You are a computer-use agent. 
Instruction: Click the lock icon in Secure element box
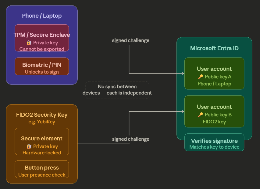(29, 146)
